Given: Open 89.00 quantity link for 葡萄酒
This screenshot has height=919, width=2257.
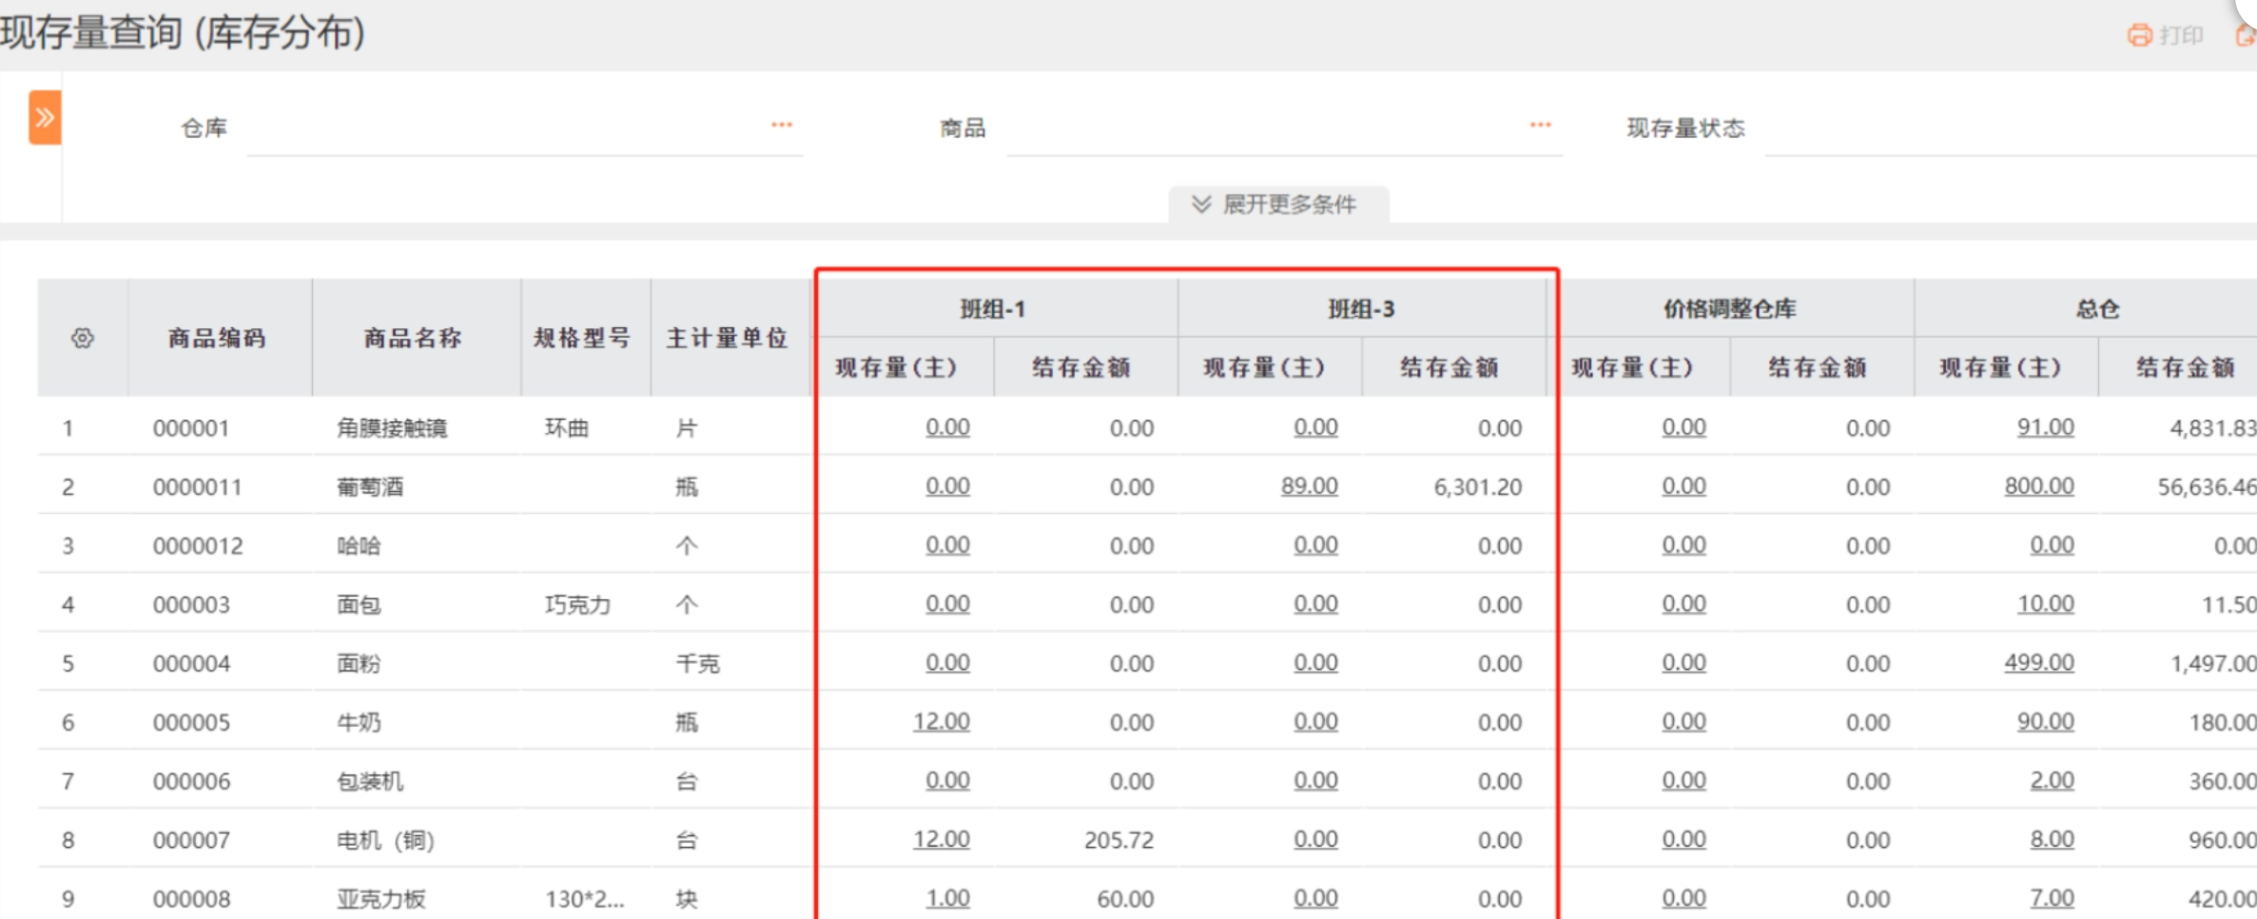Looking at the screenshot, I should pos(1309,486).
